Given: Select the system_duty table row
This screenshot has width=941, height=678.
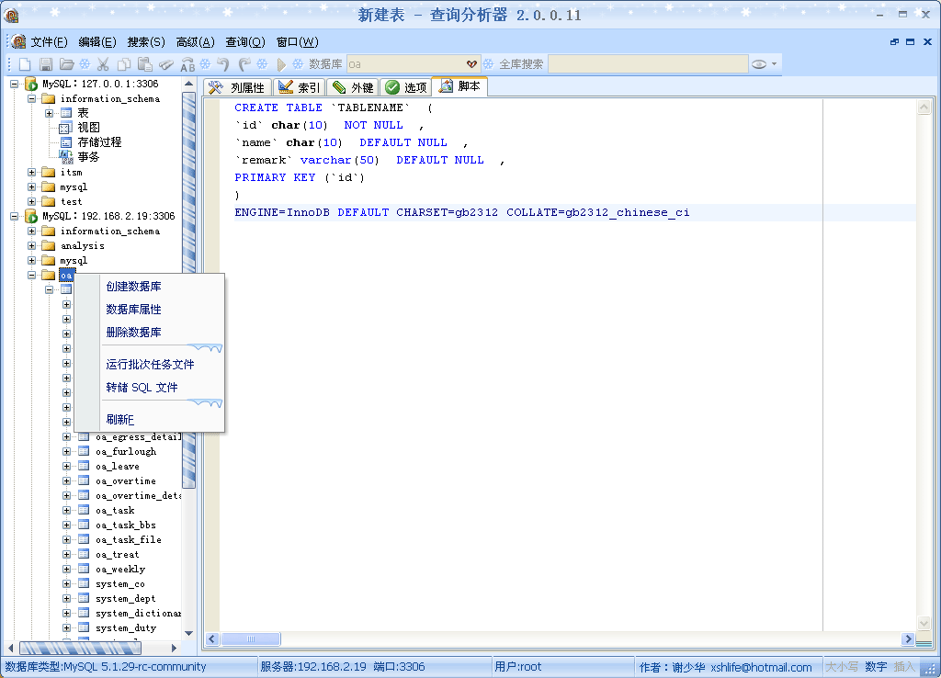Looking at the screenshot, I should coord(125,627).
